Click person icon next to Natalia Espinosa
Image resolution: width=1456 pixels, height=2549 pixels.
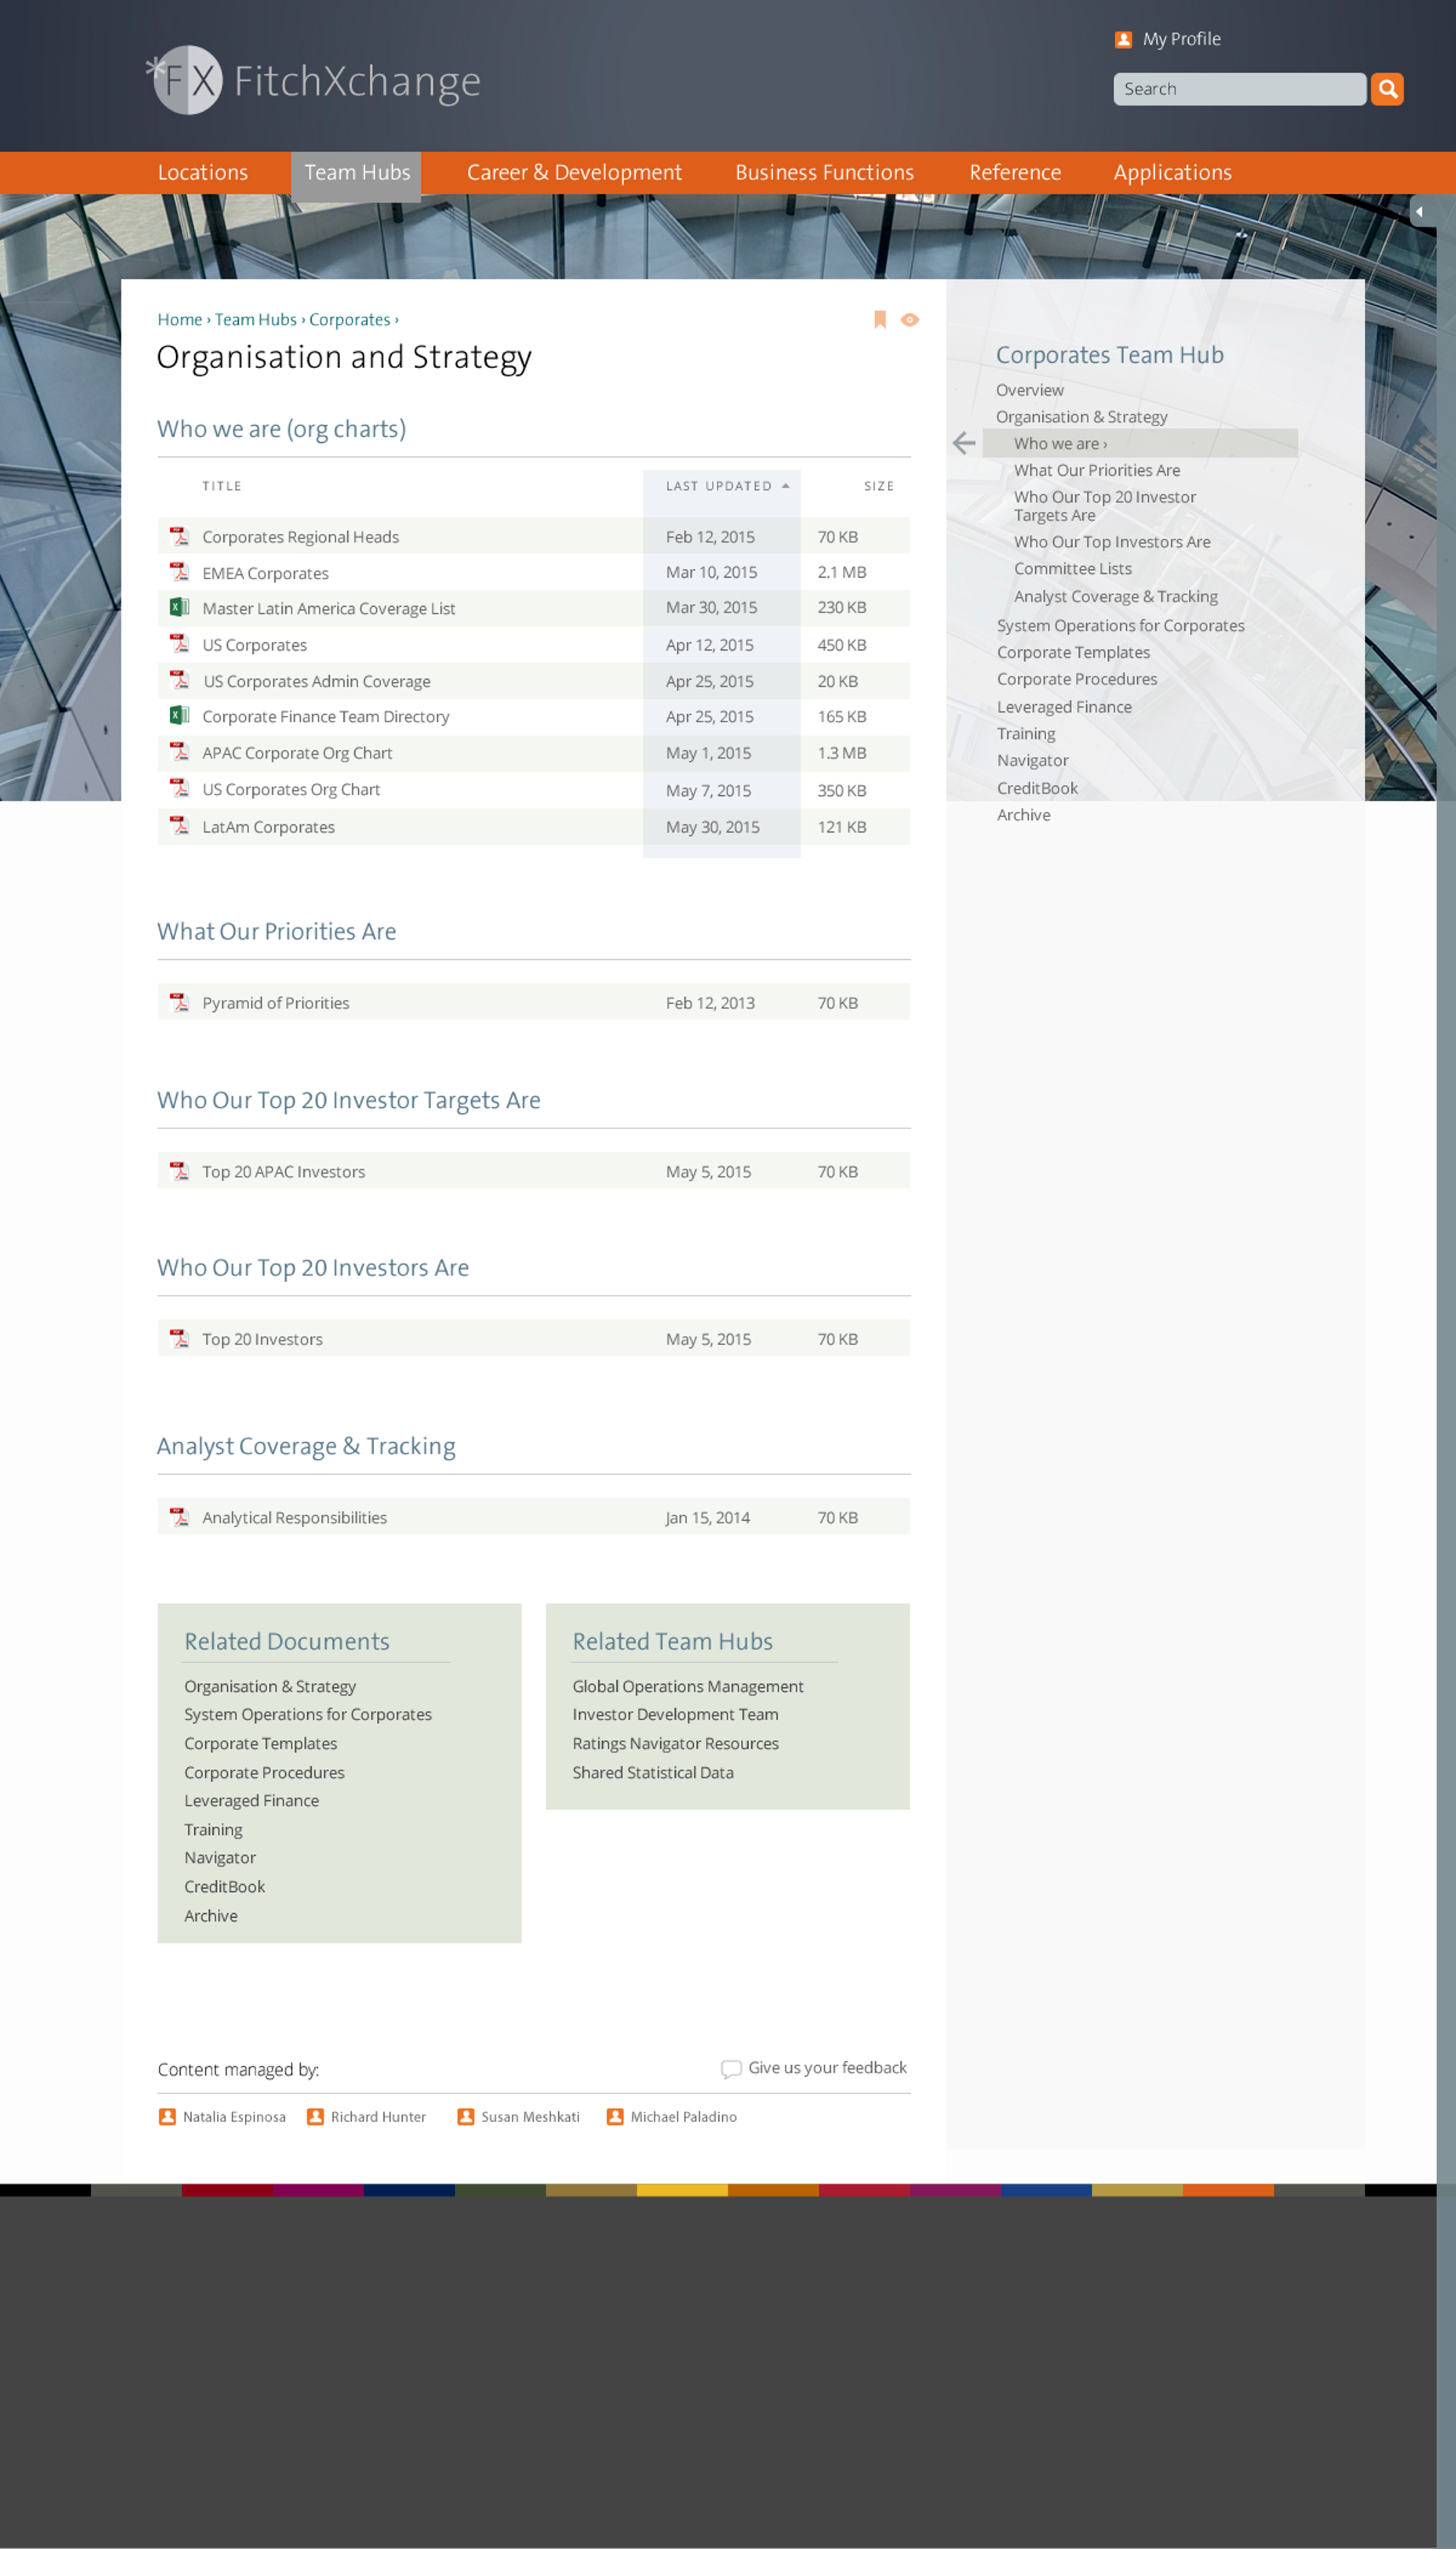point(167,2117)
